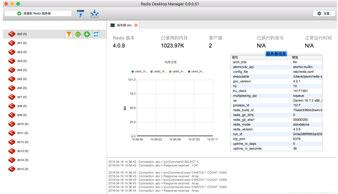Select the executable property row
Image resolution: width=338 pixels, height=194 pixels.
click(x=276, y=77)
